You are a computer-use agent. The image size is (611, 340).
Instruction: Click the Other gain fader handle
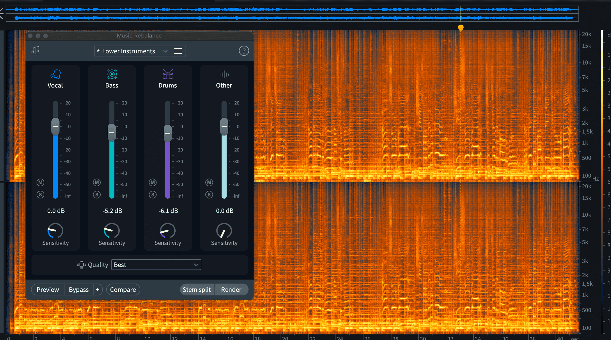(x=224, y=126)
